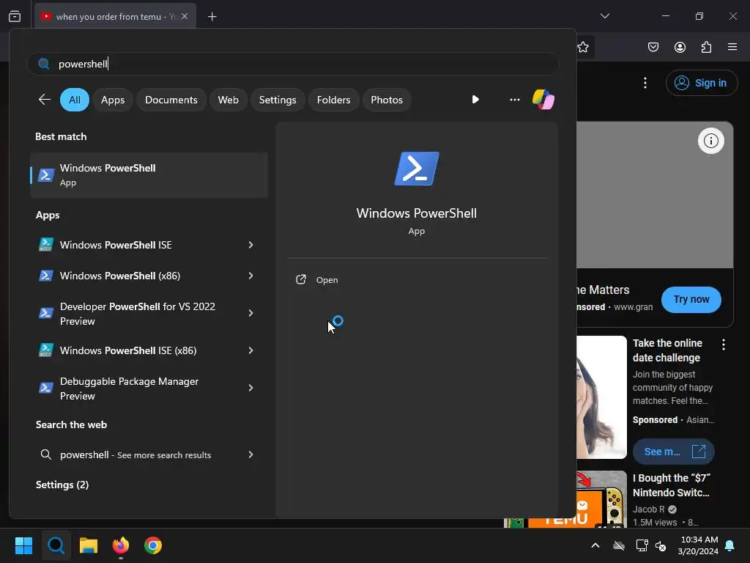Open the Firefox hamburger application menu
Viewport: 750px width, 563px height.
coord(732,47)
